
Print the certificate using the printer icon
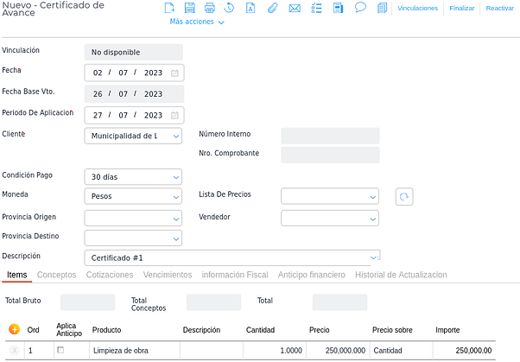[x=210, y=9]
